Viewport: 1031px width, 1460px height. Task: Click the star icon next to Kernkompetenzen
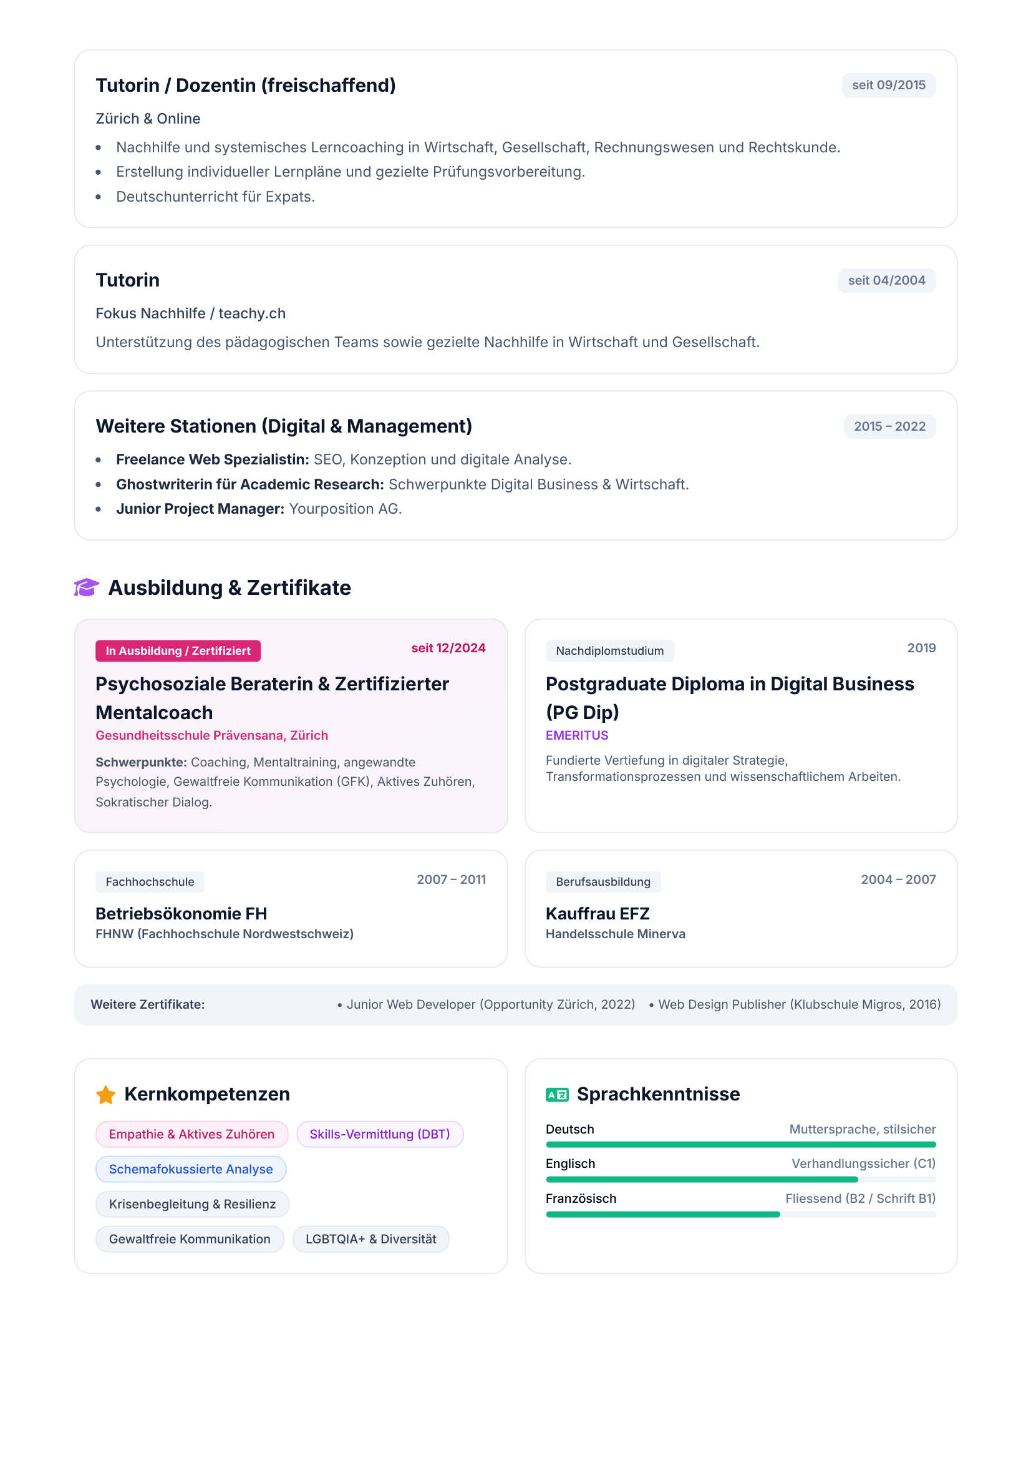point(105,1094)
